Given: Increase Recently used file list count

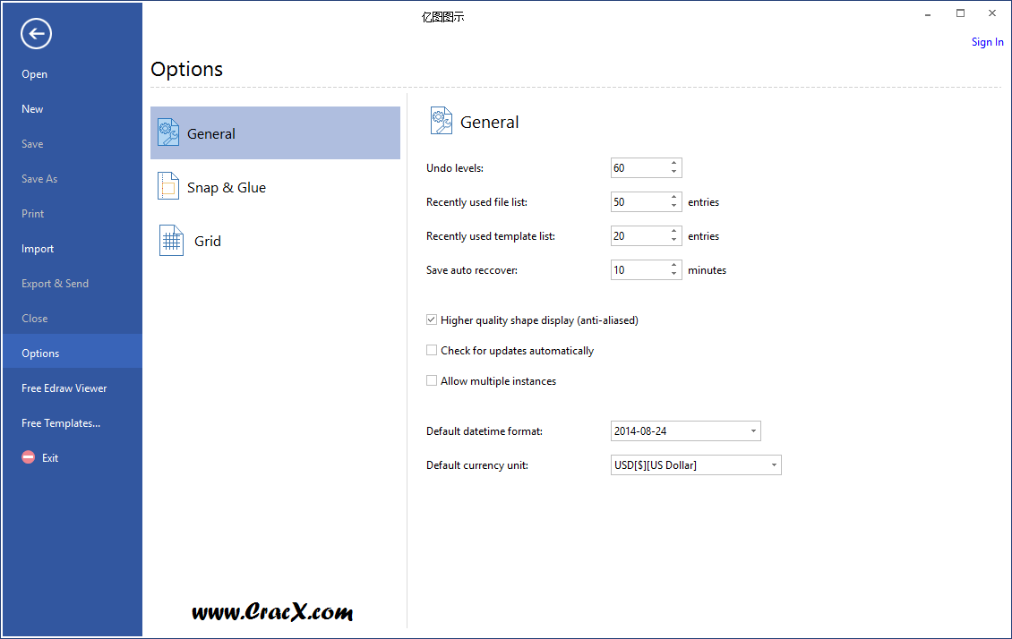Looking at the screenshot, I should point(674,197).
